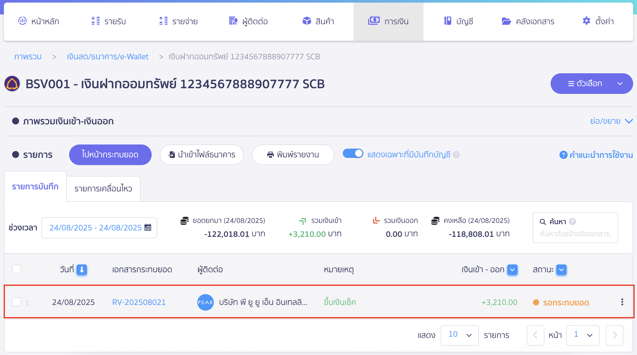This screenshot has height=355, width=637.
Task: Open row 1 three-dot actions menu
Action: 622,302
